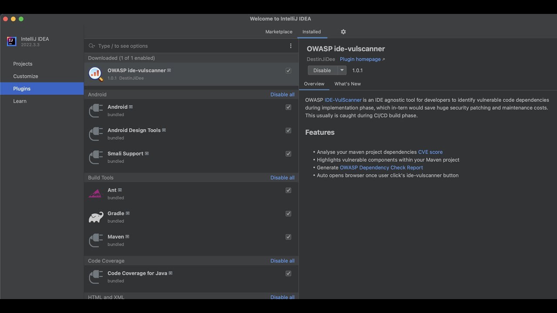Click the Android Design Tools plugin icon
Image resolution: width=557 pixels, height=313 pixels.
[96, 134]
